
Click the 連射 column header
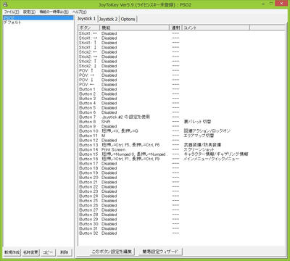175,28
